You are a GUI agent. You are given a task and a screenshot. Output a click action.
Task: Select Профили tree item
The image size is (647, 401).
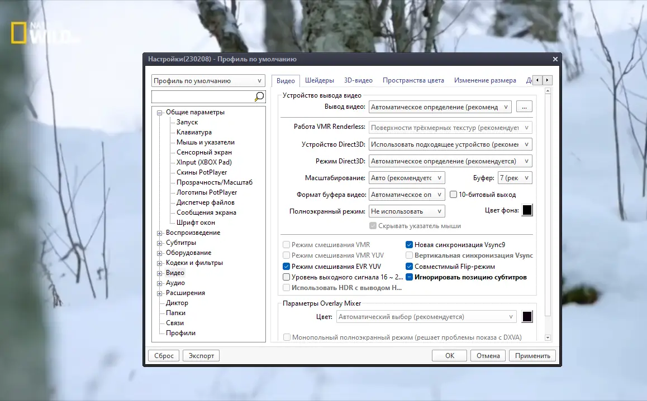point(180,333)
